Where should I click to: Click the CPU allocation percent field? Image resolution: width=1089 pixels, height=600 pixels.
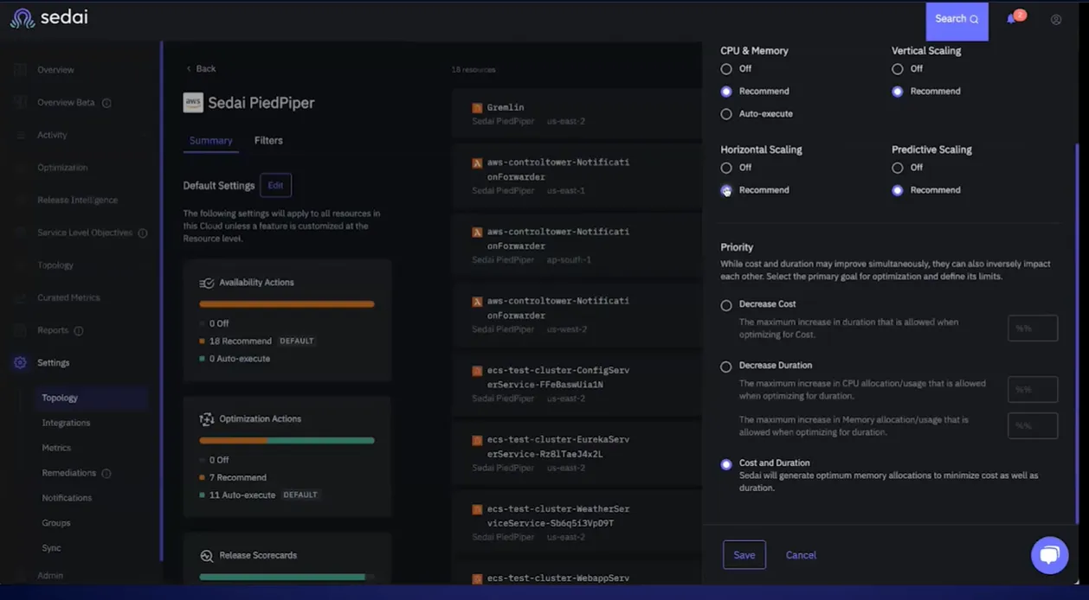click(1033, 390)
